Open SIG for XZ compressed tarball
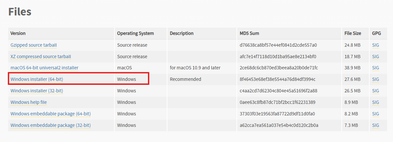 coord(376,57)
